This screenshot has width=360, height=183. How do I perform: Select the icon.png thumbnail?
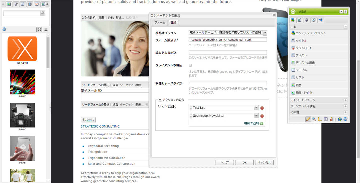(x=22, y=49)
